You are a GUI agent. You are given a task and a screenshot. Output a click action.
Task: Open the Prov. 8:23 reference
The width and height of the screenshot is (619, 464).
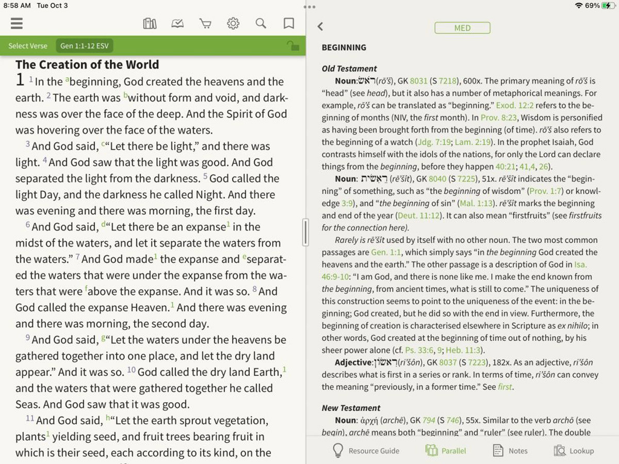point(500,118)
